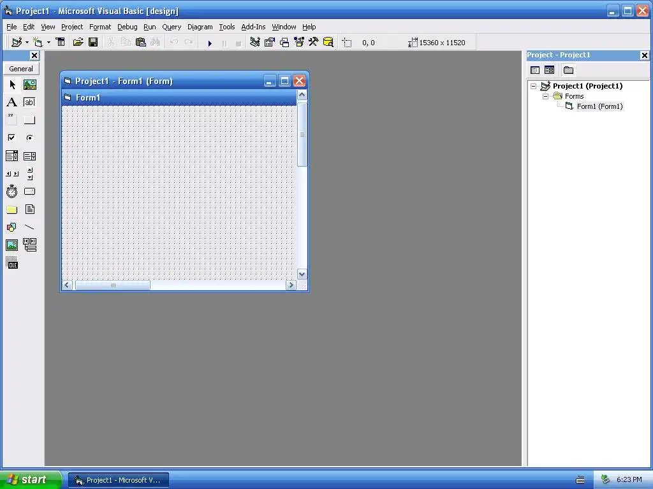This screenshot has width=653, height=489.
Task: Collapse the Project1 tree node
Action: coord(534,86)
